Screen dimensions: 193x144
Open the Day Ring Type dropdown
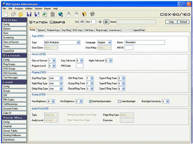coord(61,78)
